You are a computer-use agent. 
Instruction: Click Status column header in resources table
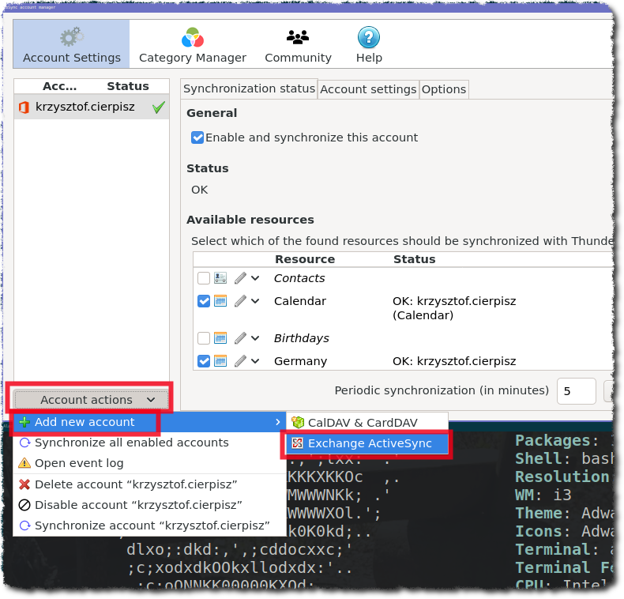[x=414, y=259]
